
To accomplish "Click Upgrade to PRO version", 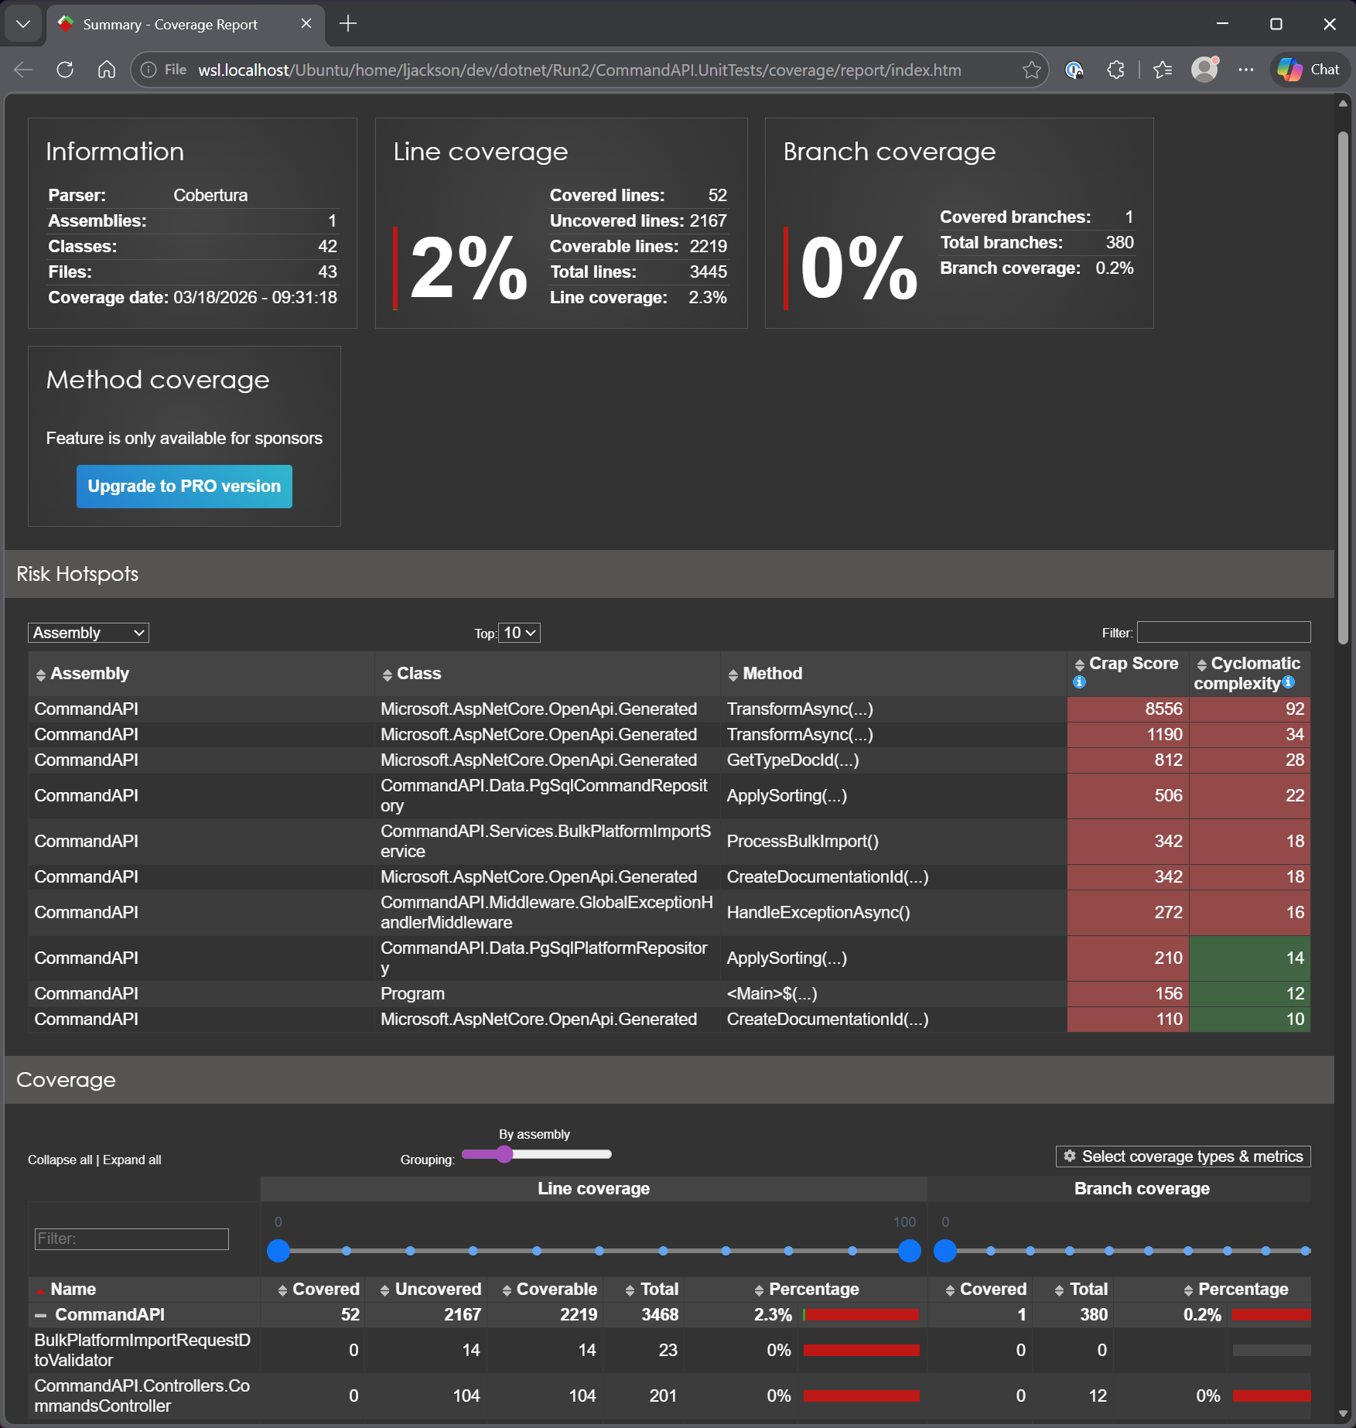I will 184,487.
